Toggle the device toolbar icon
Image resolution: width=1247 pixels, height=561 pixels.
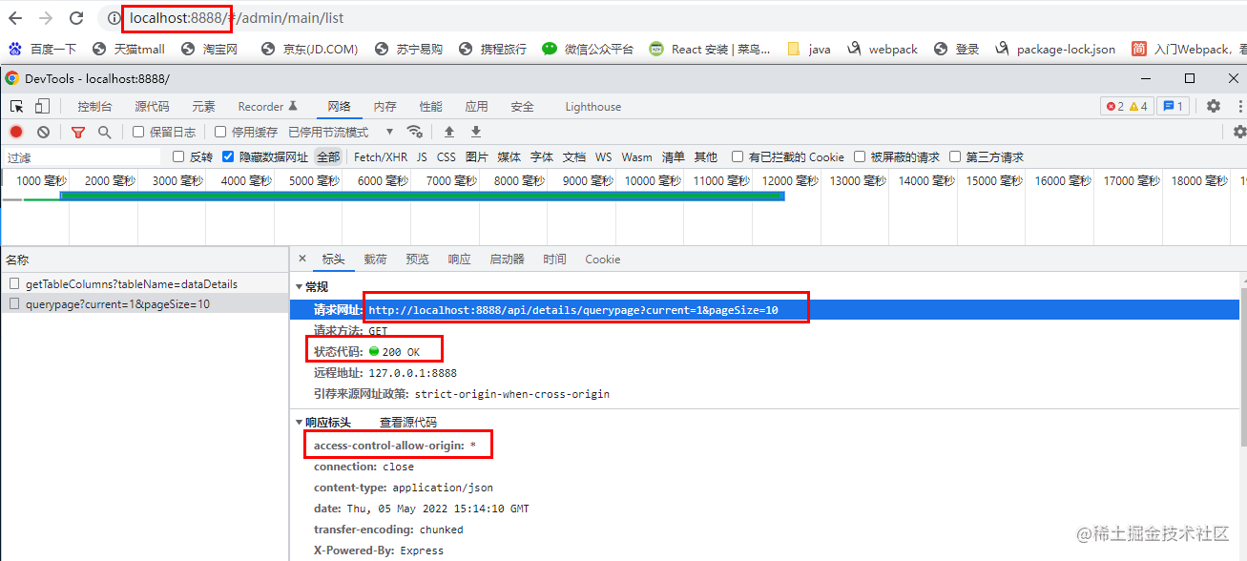pyautogui.click(x=43, y=106)
